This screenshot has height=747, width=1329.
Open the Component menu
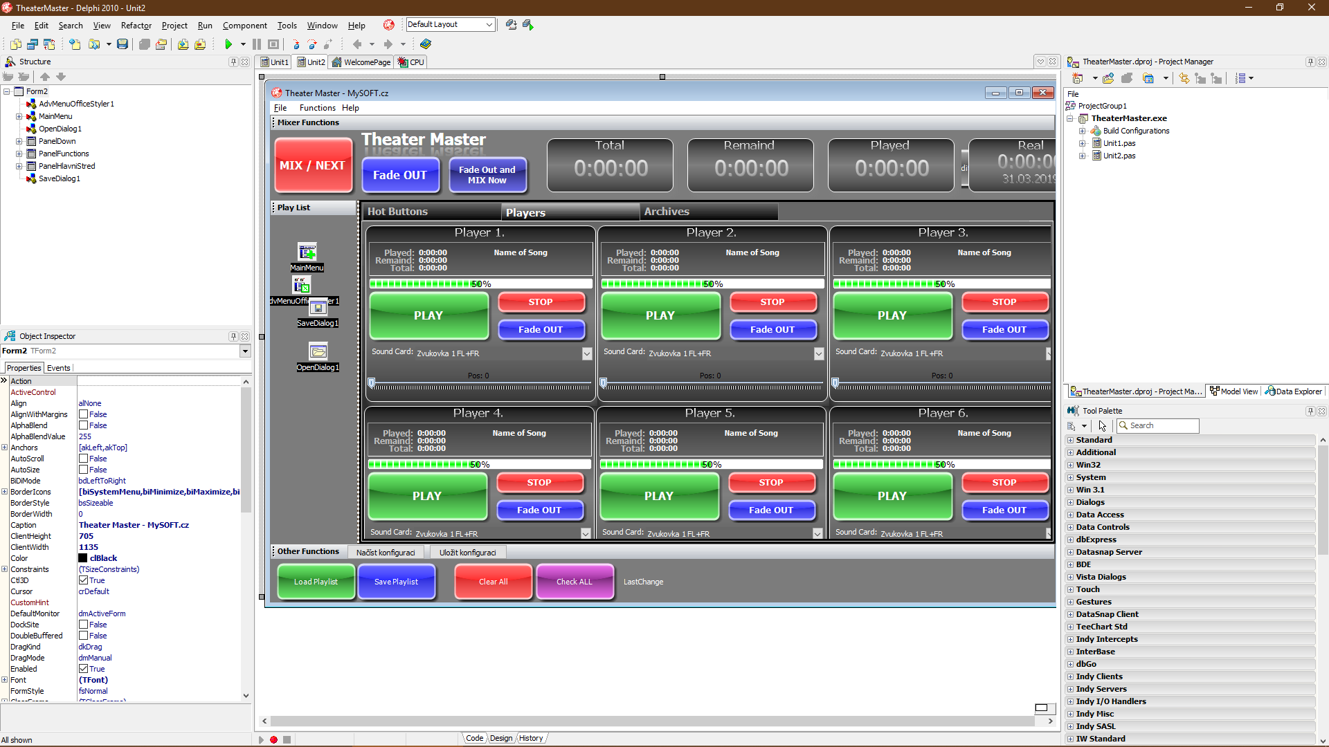pos(244,26)
